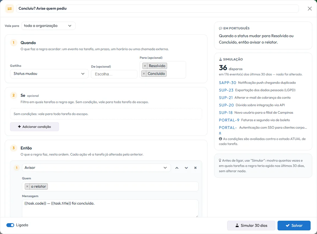This screenshot has width=317, height=234.
Task: Move the Avisar action up
Action: [x=177, y=168]
